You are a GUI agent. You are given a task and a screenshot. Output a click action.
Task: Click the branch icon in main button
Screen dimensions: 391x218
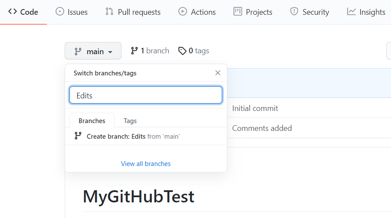[78, 51]
